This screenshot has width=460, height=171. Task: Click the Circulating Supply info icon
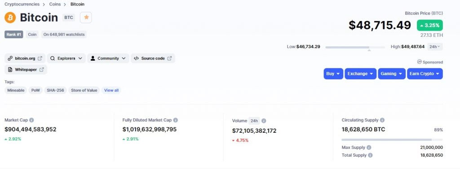click(382, 120)
